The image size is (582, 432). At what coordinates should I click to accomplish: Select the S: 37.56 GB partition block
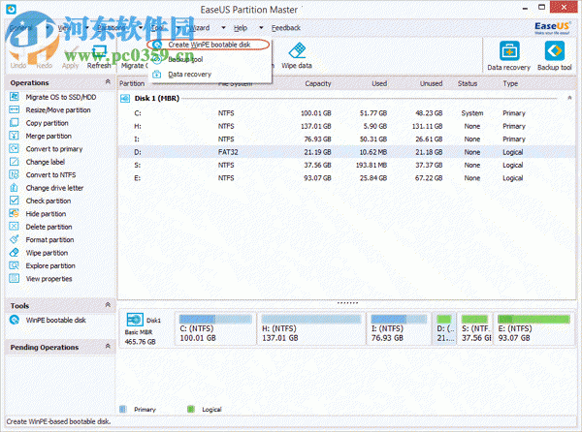474,328
